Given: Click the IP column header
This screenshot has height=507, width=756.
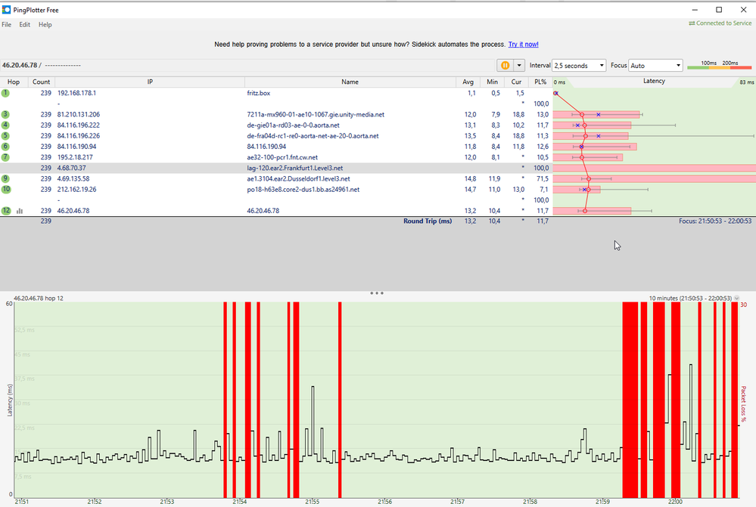Looking at the screenshot, I should click(x=150, y=82).
